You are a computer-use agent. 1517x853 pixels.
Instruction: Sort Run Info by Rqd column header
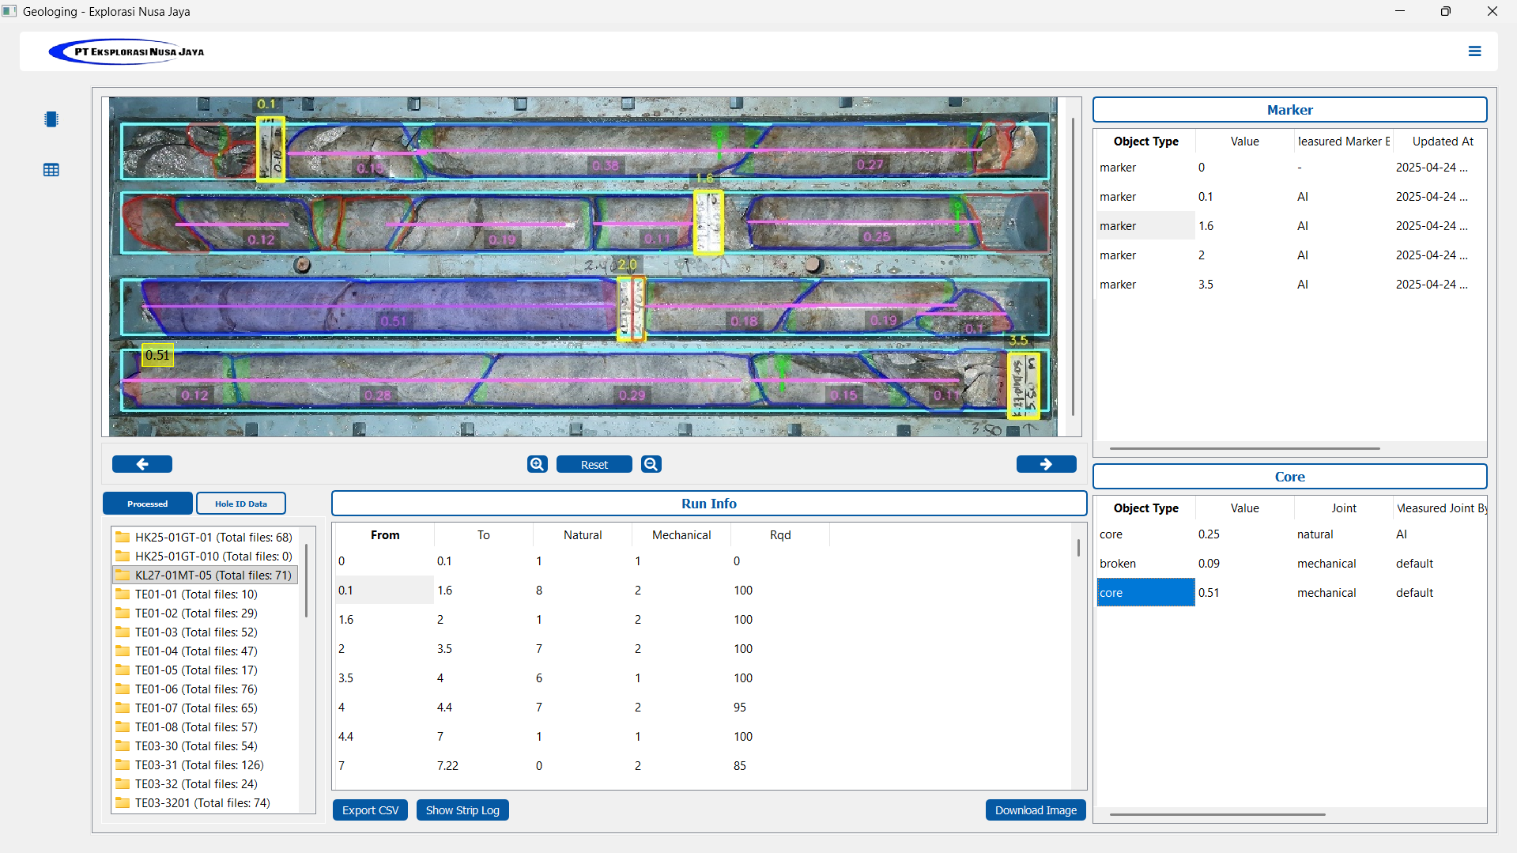(x=780, y=535)
